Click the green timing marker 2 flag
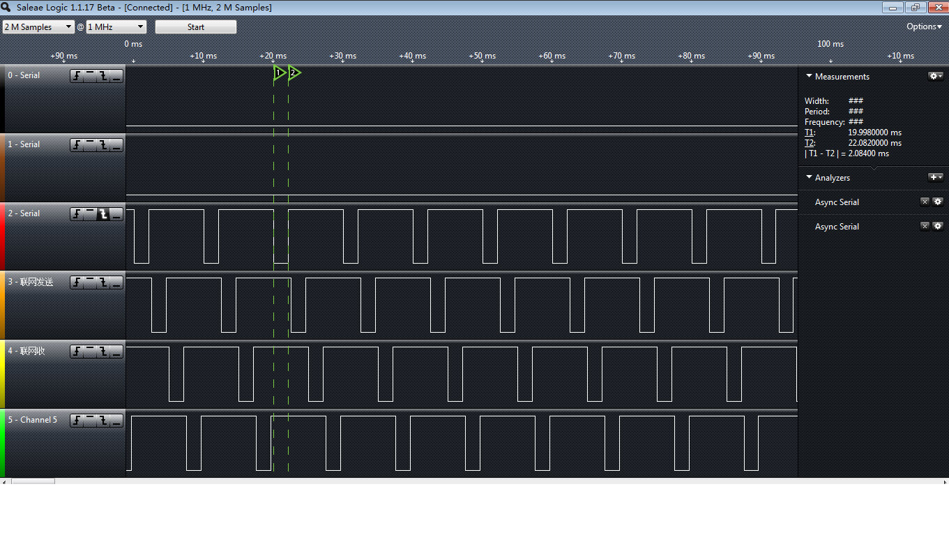The width and height of the screenshot is (949, 558). click(x=294, y=73)
